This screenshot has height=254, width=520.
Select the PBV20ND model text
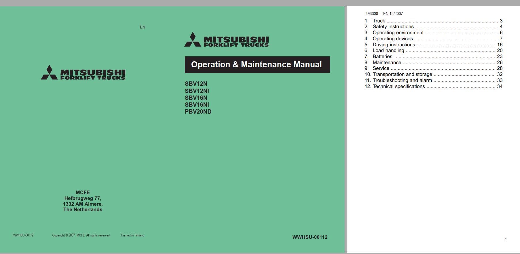198,112
